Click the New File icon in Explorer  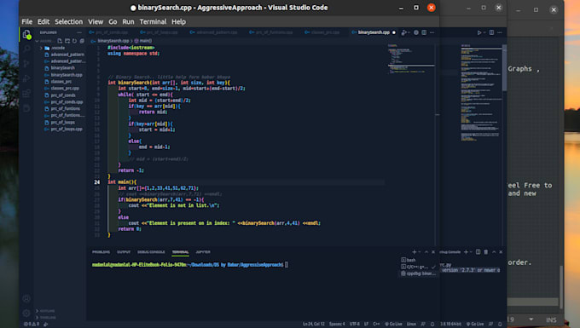click(x=60, y=41)
